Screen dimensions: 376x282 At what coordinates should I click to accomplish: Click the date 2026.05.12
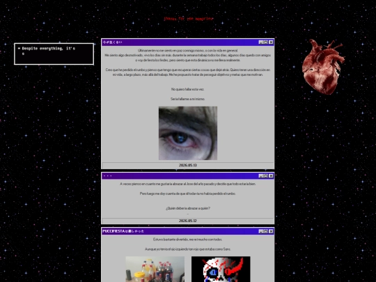click(x=188, y=221)
